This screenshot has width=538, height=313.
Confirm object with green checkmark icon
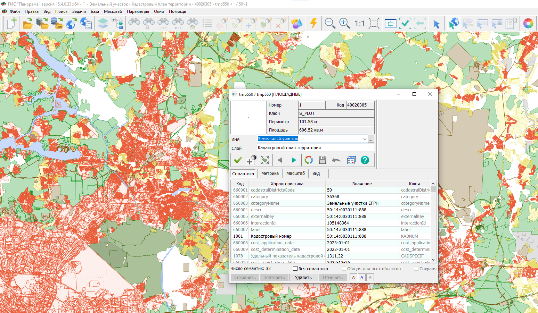(x=238, y=160)
